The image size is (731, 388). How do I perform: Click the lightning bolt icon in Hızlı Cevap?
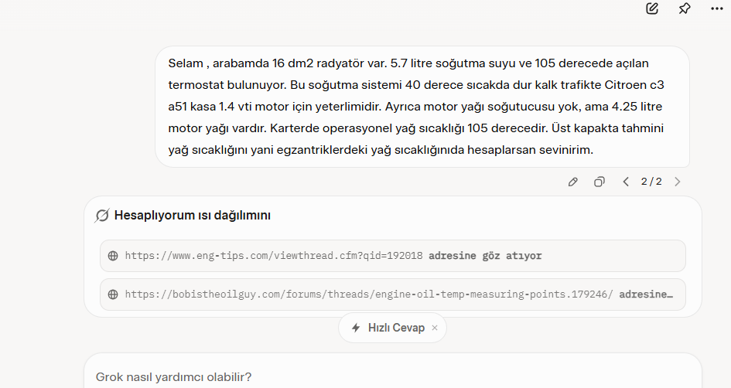[356, 328]
